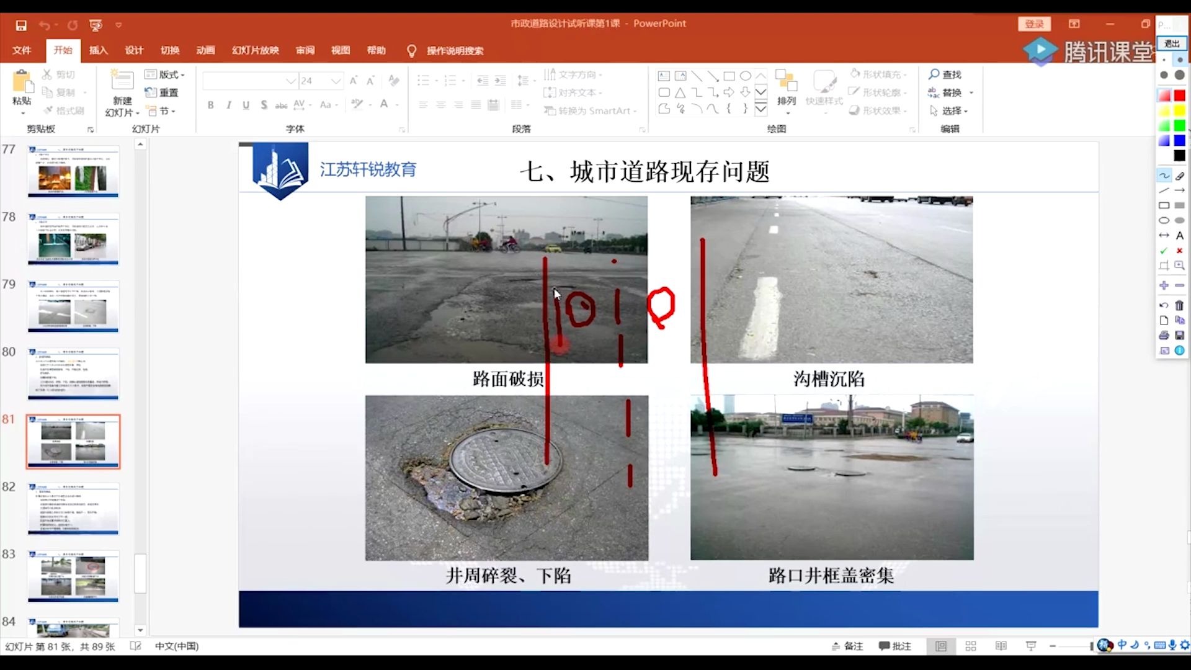Screen dimensions: 1191x670
Task: Open the font size dropdown
Action: (336, 81)
